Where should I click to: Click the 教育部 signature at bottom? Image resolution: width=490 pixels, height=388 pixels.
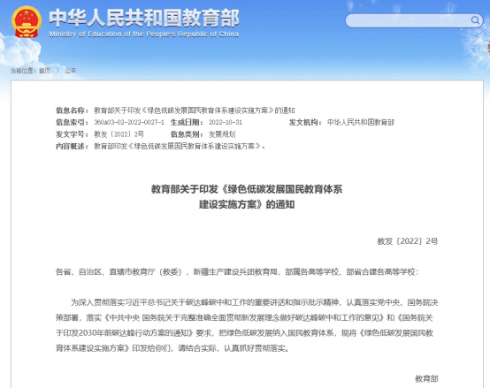(426, 378)
